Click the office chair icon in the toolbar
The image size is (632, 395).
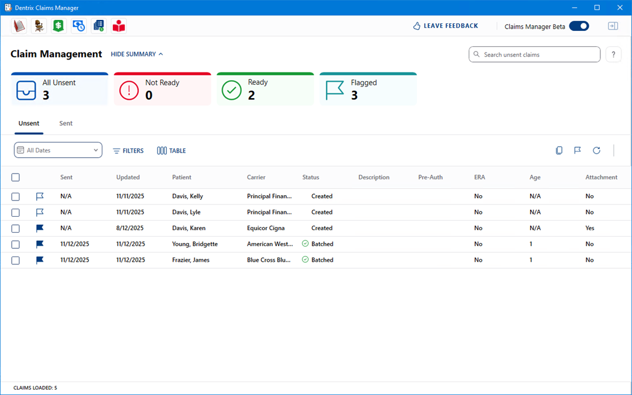39,26
